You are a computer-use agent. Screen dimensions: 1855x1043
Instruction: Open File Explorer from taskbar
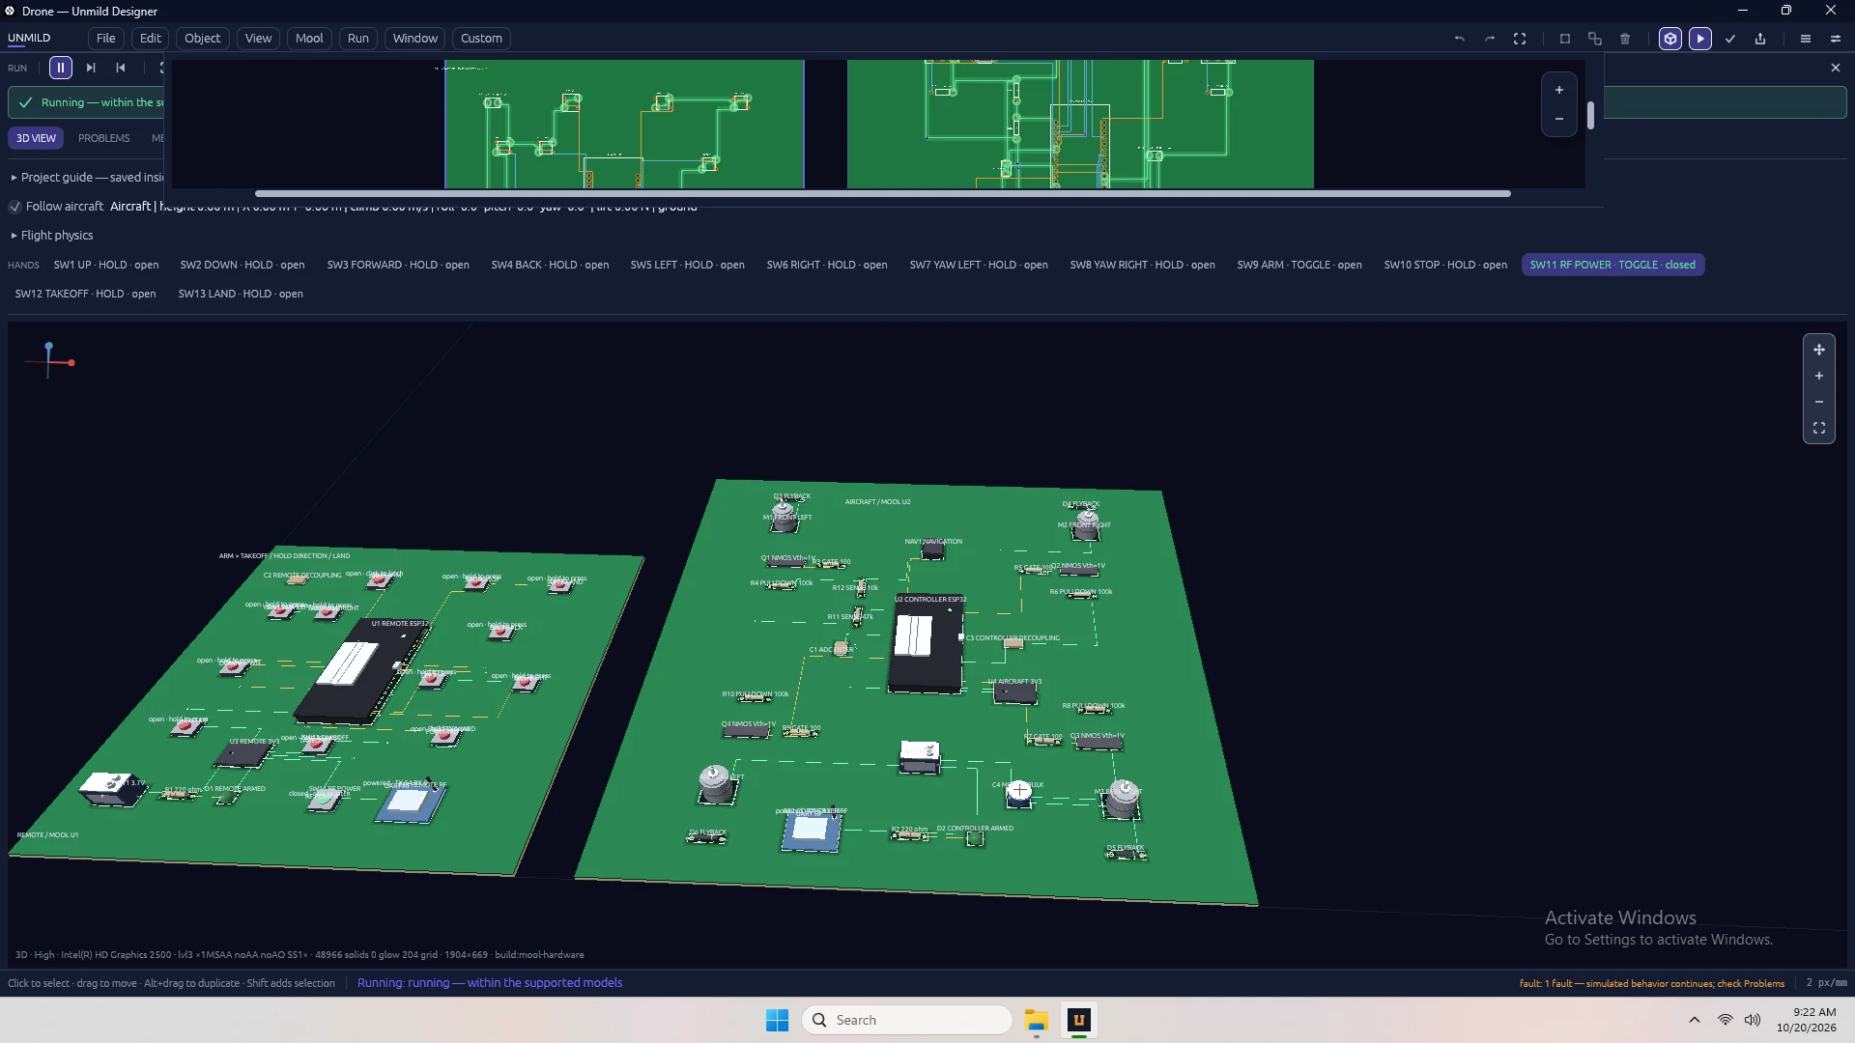[1037, 1020]
